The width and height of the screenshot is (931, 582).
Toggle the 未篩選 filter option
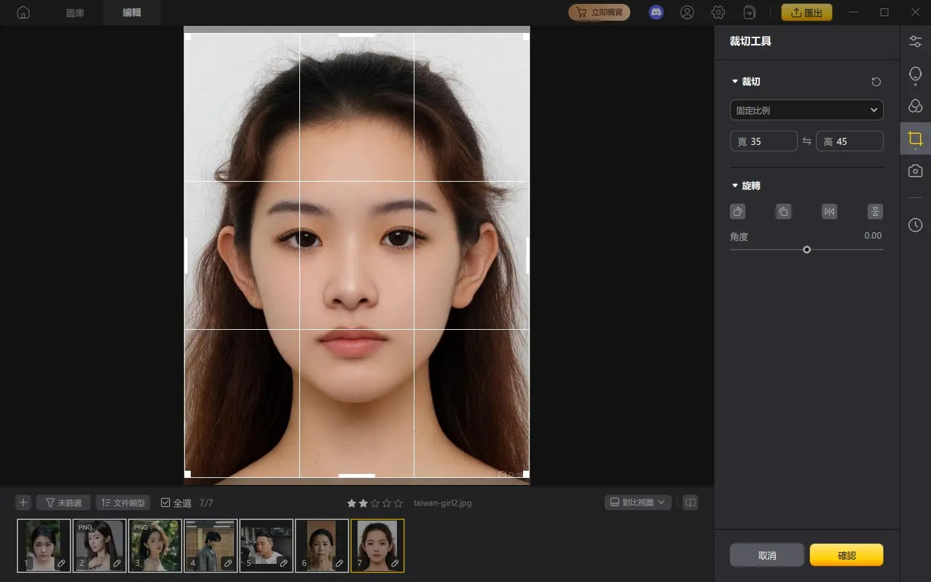tap(62, 502)
